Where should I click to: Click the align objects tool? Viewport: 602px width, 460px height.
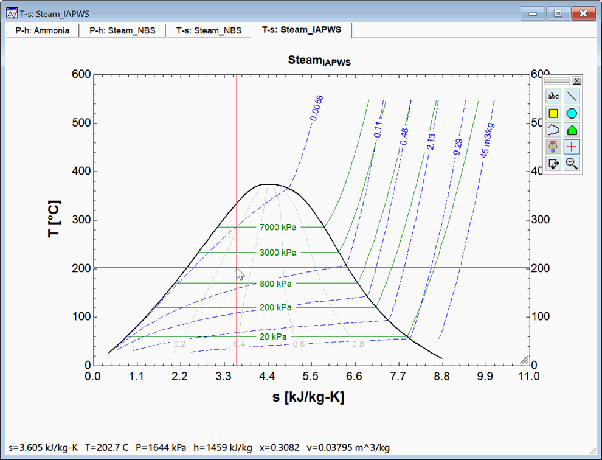click(x=553, y=147)
